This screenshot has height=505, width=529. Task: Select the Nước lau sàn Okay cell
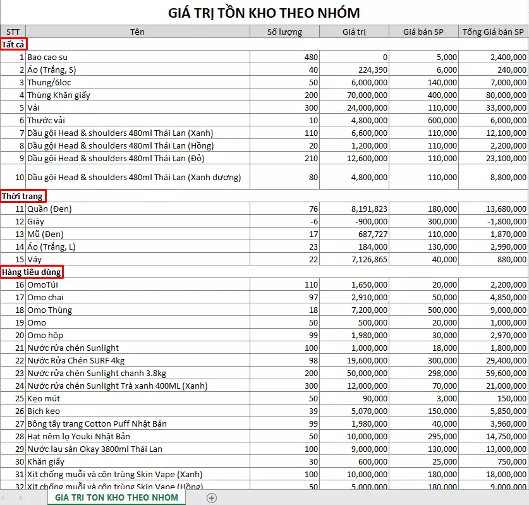(x=138, y=449)
